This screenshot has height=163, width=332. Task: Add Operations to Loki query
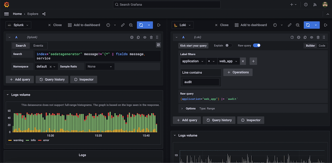click(x=238, y=72)
